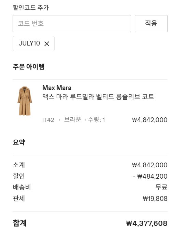This screenshot has width=188, height=244.
Task: Select the JULY10 code chip label
Action: 29,43
